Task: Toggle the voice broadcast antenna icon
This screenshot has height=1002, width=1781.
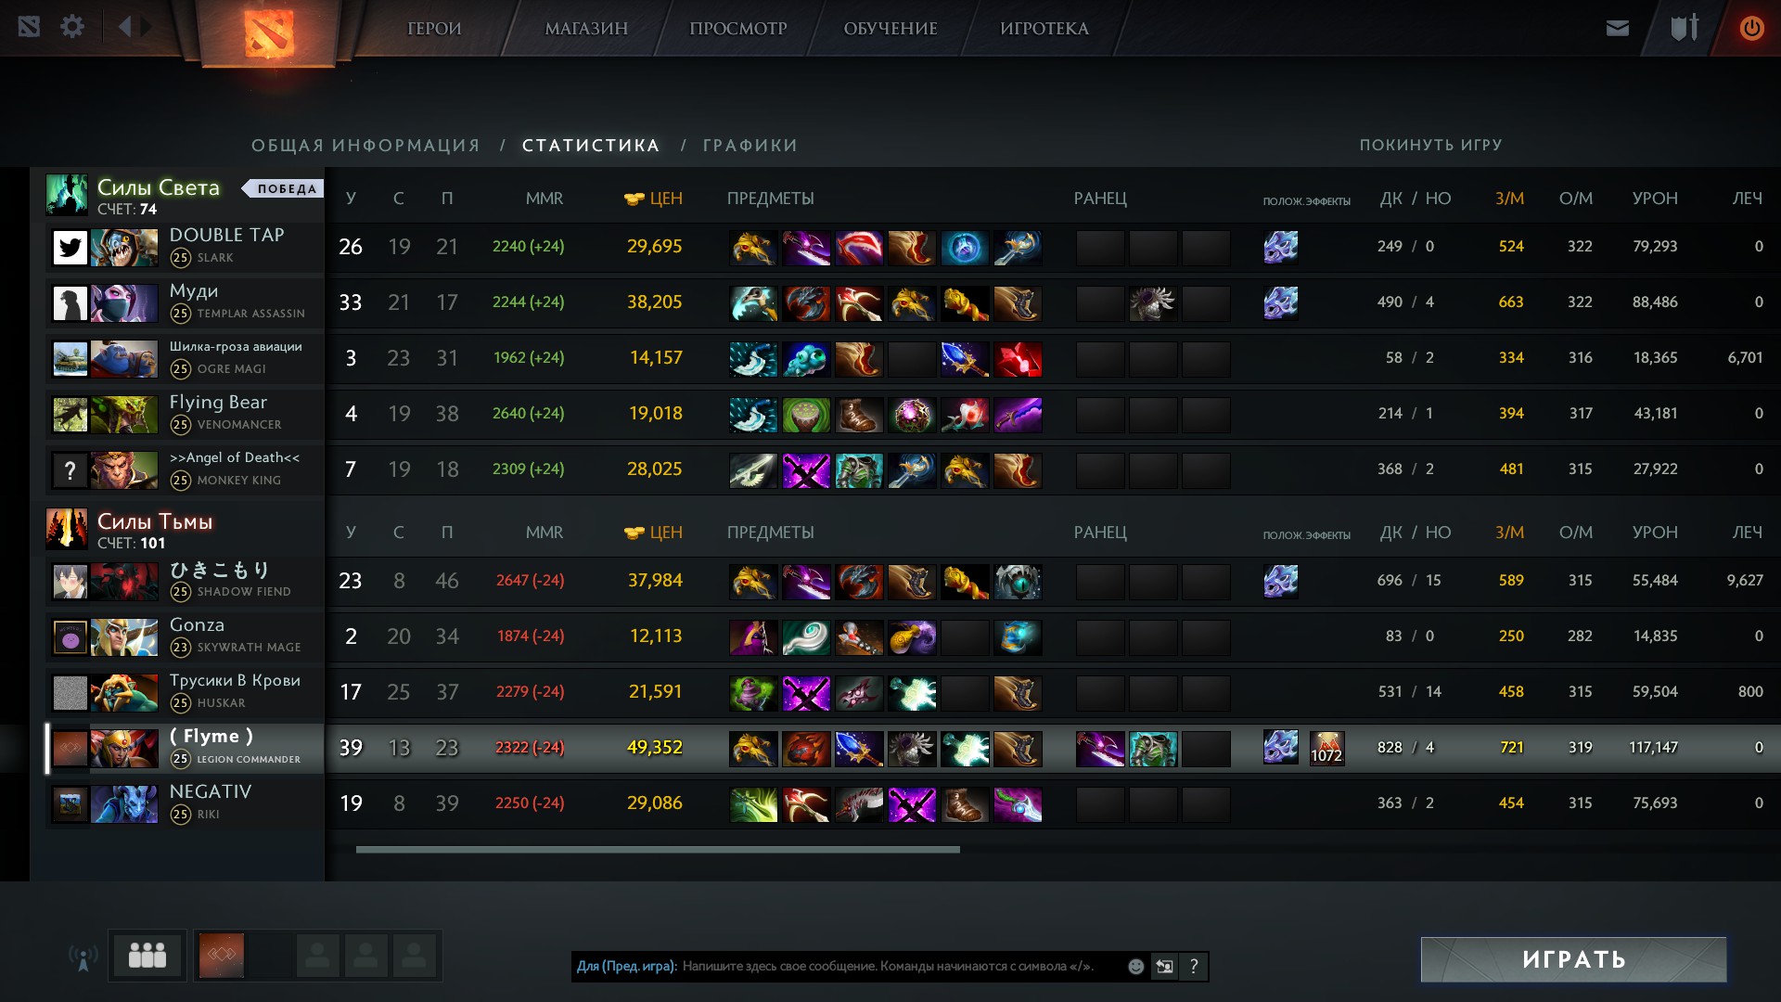Action: click(x=83, y=957)
